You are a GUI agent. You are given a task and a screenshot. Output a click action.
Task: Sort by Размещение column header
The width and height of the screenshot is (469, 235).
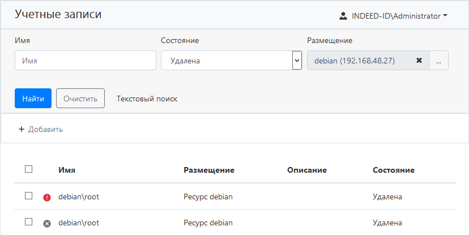209,170
